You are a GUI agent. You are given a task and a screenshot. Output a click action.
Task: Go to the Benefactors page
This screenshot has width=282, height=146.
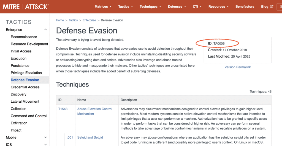245,7
